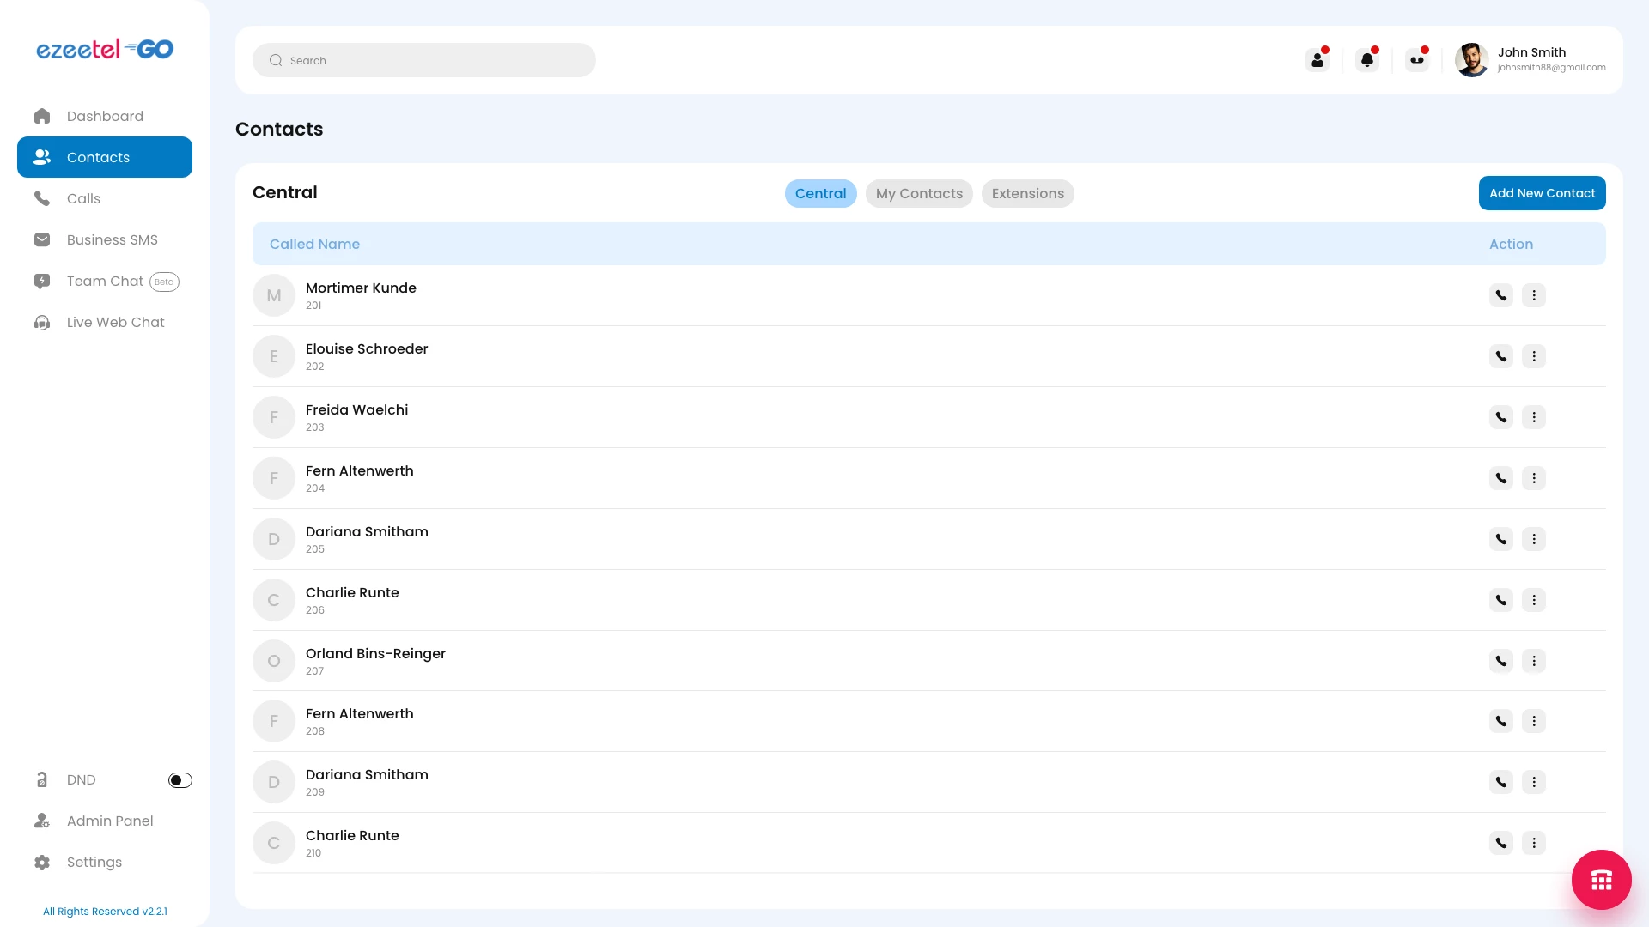Viewport: 1649px width, 927px height.
Task: Launch Live Web Chat
Action: click(116, 322)
